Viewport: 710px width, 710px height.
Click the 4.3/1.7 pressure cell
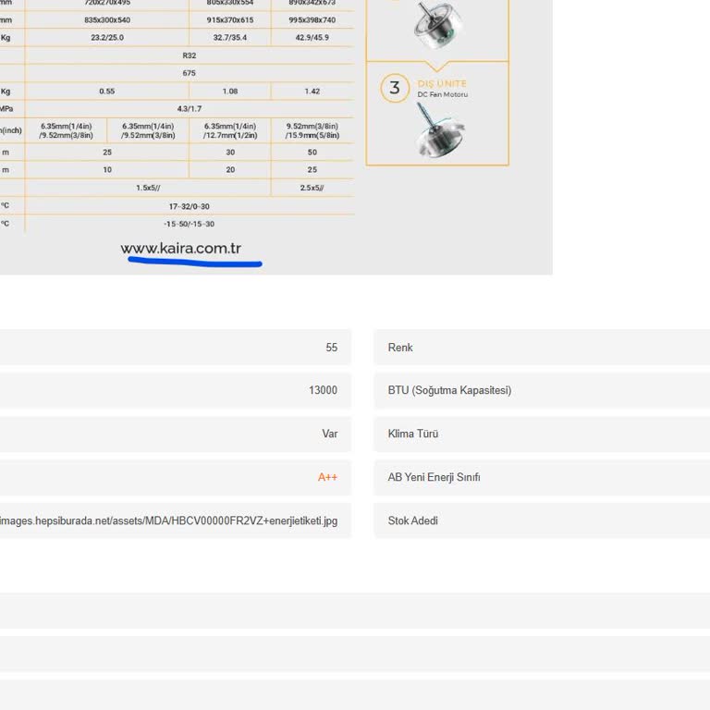(190, 109)
